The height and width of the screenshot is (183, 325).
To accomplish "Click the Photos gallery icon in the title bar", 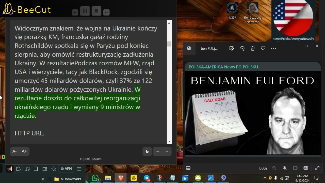I will (189, 48).
